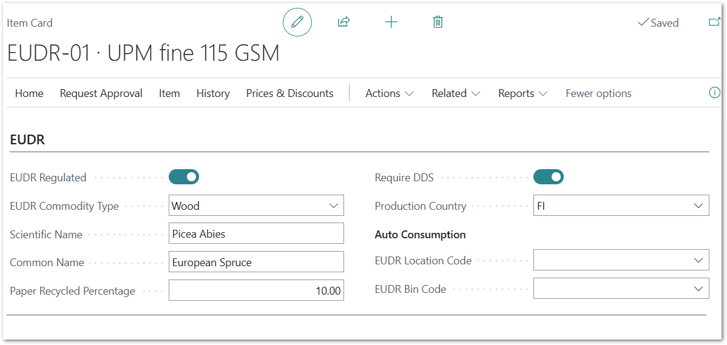This screenshot has width=727, height=345.
Task: Click the Fewer options link
Action: 598,93
